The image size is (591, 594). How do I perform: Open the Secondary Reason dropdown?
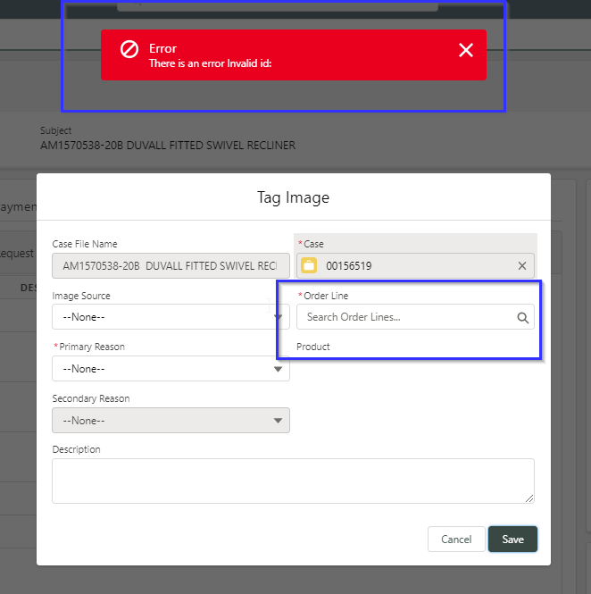click(x=170, y=420)
